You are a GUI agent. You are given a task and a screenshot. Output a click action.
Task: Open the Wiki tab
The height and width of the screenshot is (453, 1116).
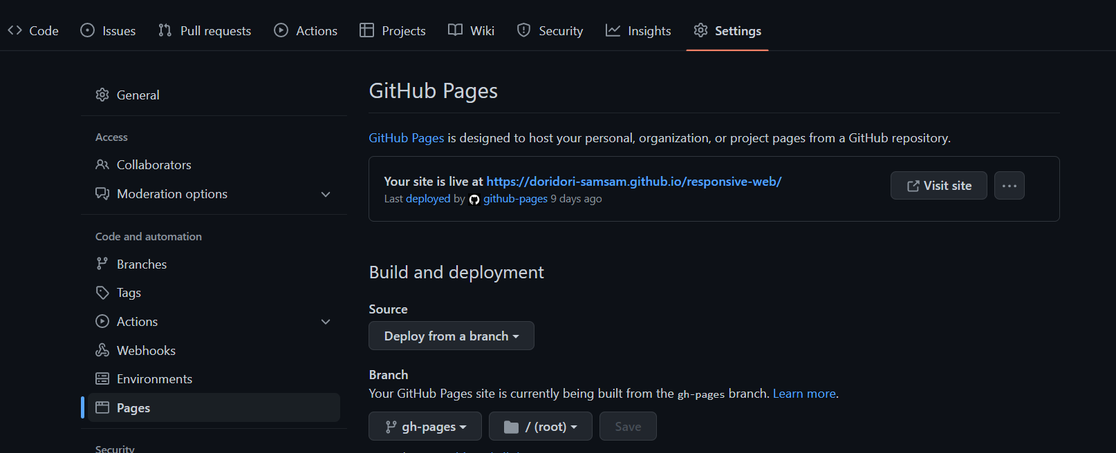(x=471, y=30)
